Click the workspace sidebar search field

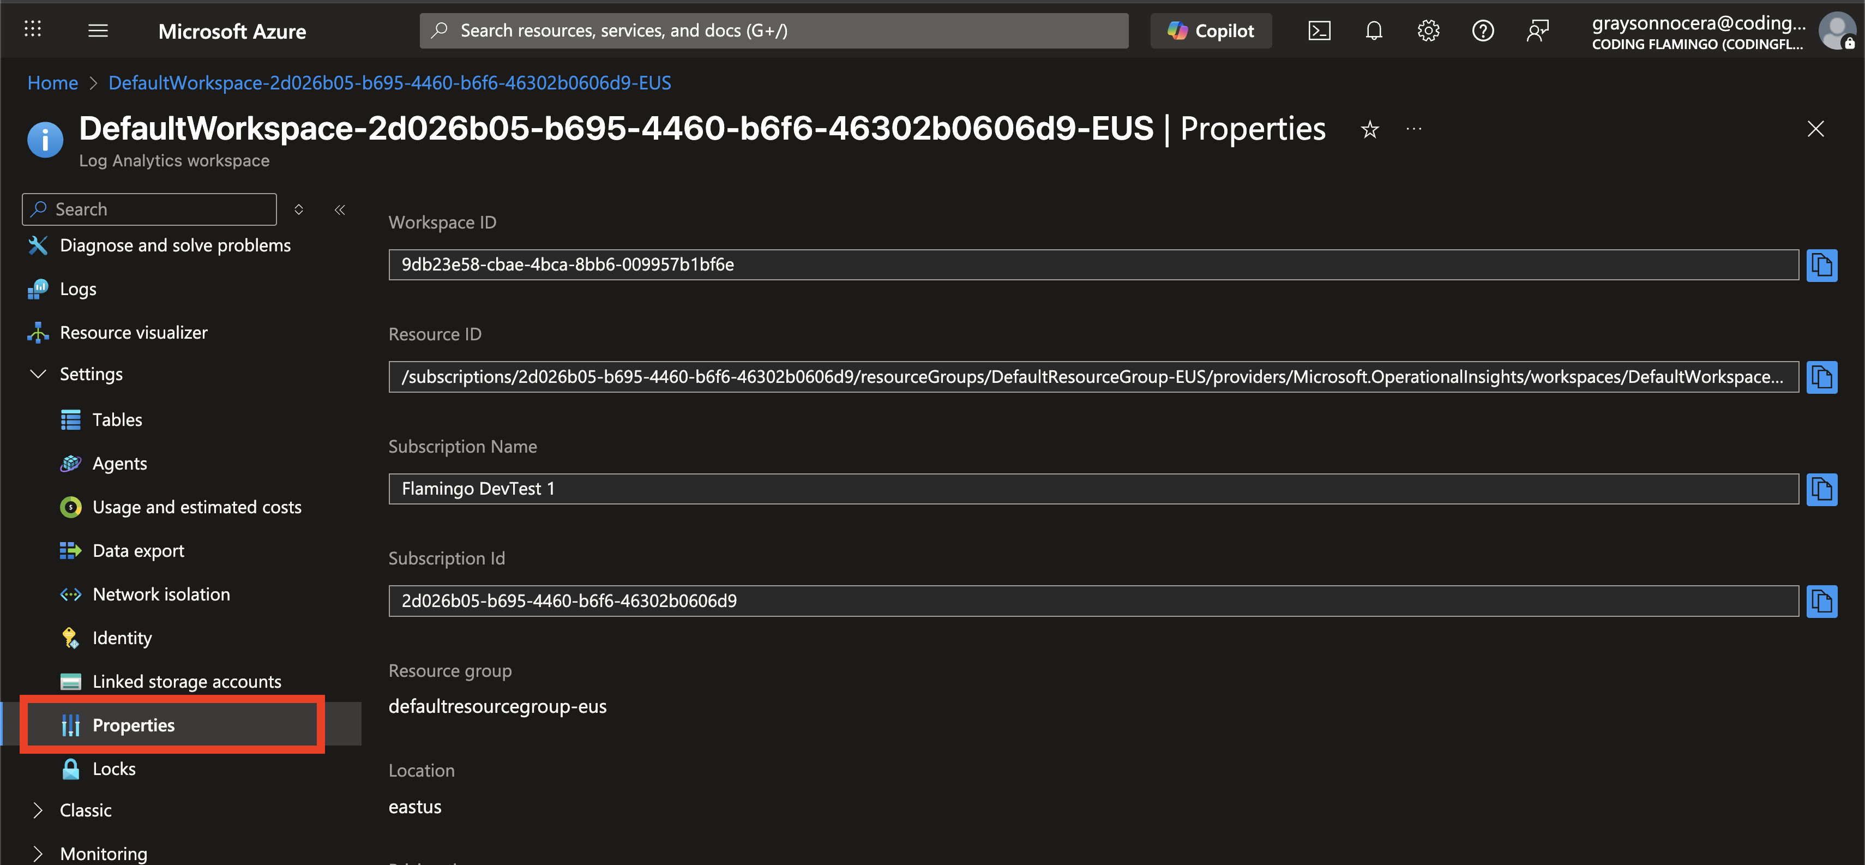click(x=148, y=209)
